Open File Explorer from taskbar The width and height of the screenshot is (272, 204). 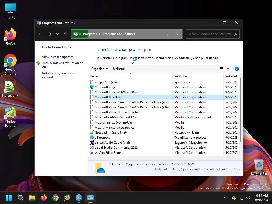point(32,198)
